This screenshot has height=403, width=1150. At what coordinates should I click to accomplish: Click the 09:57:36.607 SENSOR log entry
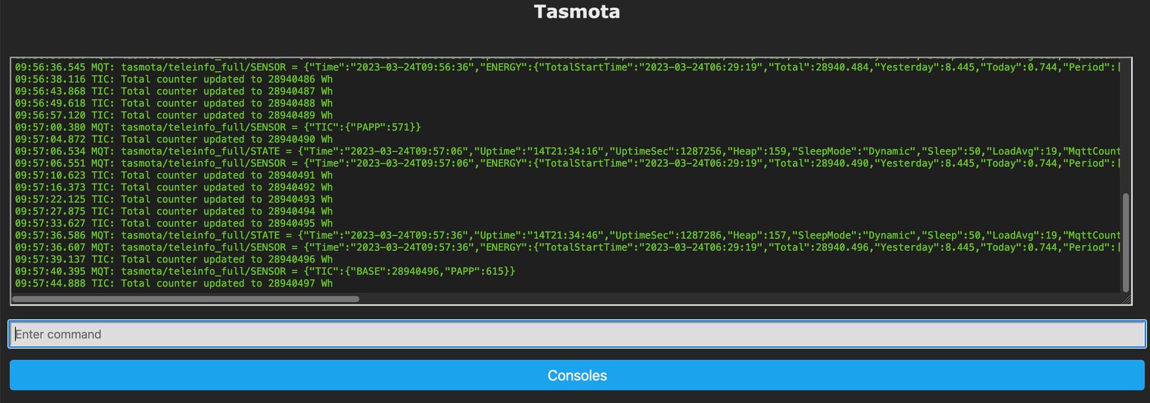pos(567,248)
